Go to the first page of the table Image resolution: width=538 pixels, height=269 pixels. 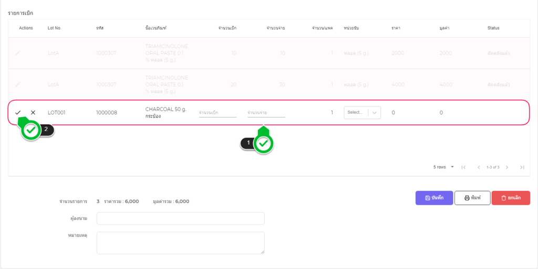[x=463, y=167]
